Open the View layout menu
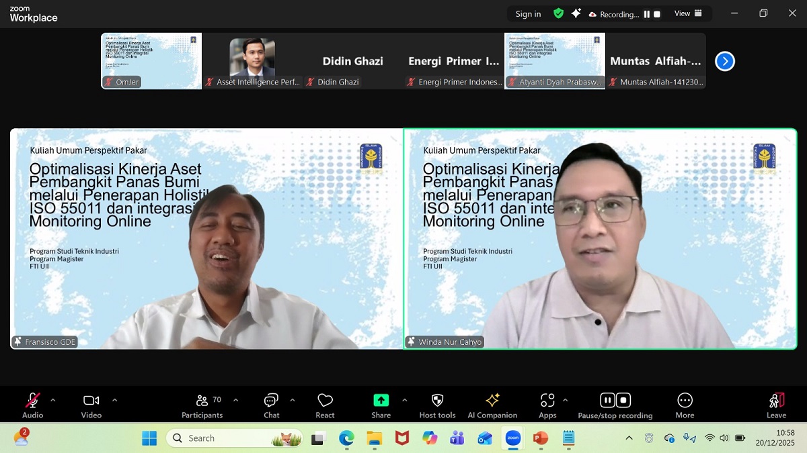This screenshot has width=807, height=453. point(687,13)
